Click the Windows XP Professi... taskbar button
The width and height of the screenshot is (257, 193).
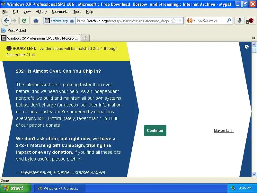60,188
